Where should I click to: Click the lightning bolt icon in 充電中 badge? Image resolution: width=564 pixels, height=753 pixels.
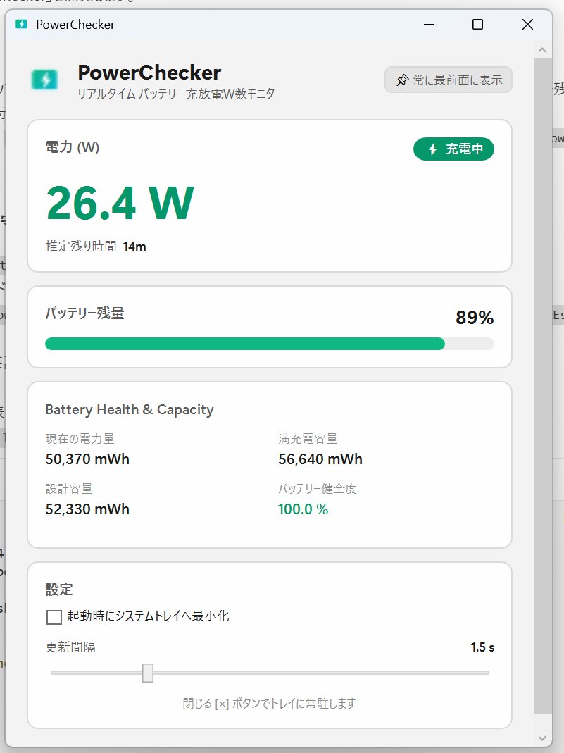pyautogui.click(x=432, y=149)
